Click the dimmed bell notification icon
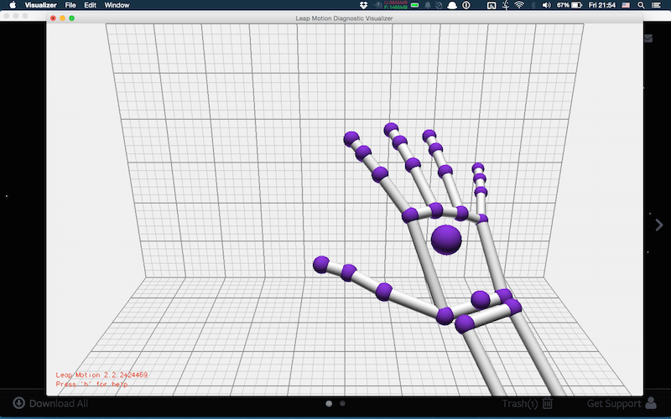Image resolution: width=671 pixels, height=419 pixels. [428, 5]
